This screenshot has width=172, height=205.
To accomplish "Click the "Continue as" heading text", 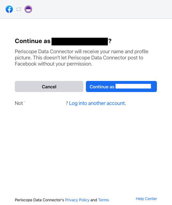I will point(33,41).
